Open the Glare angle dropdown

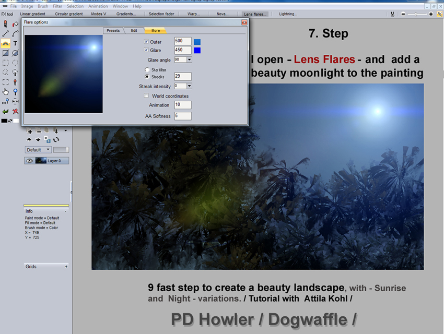(x=189, y=59)
